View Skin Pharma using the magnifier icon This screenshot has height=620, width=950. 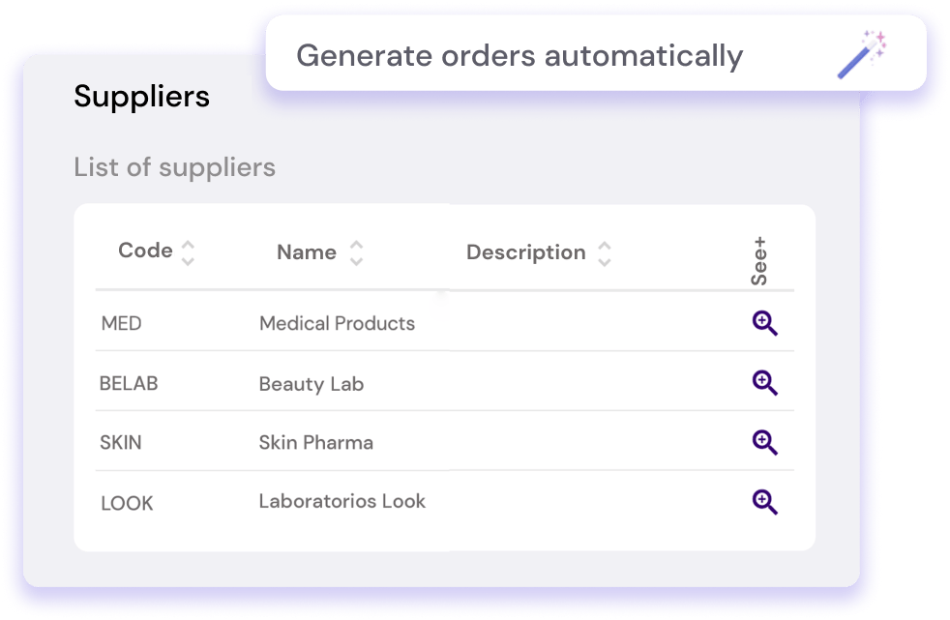[x=764, y=443]
